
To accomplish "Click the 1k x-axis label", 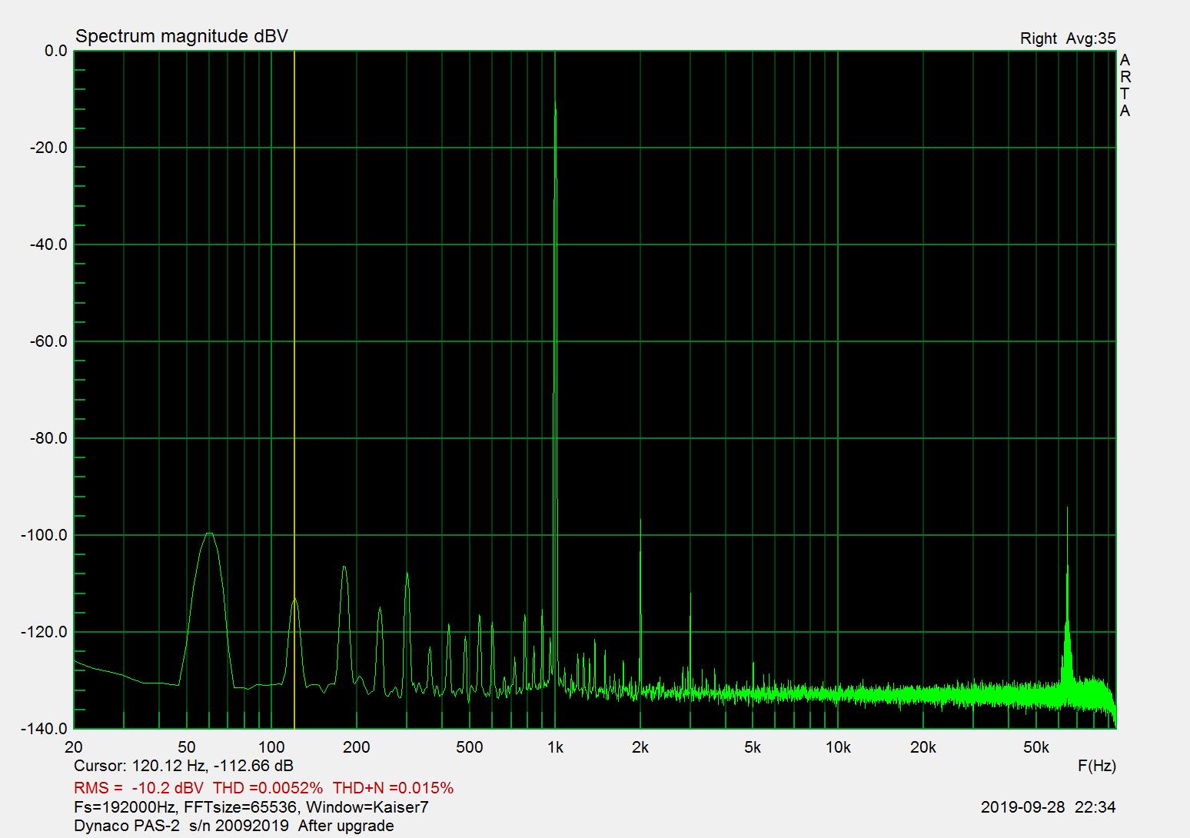I will coord(555,747).
